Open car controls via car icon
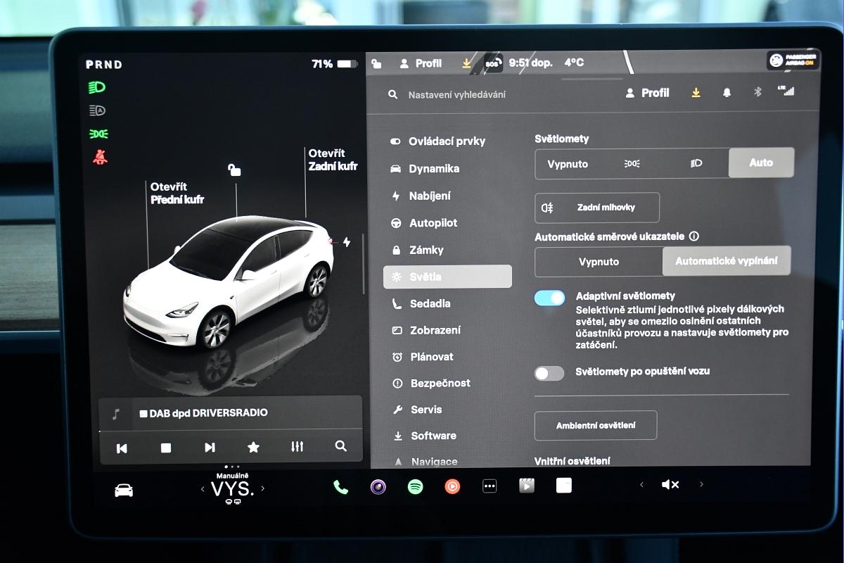This screenshot has height=563, width=844. [x=124, y=491]
